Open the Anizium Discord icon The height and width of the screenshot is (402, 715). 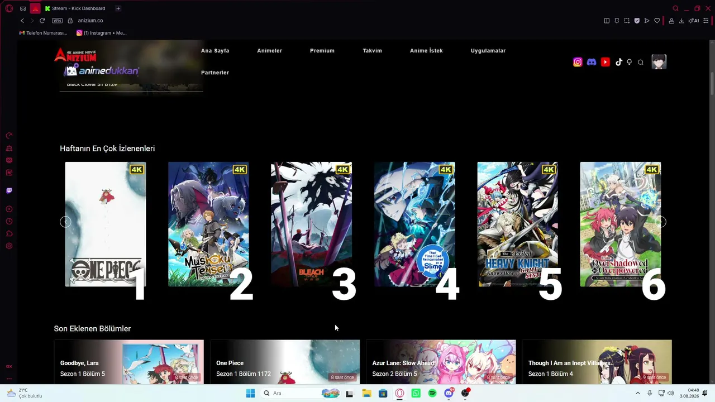(592, 62)
